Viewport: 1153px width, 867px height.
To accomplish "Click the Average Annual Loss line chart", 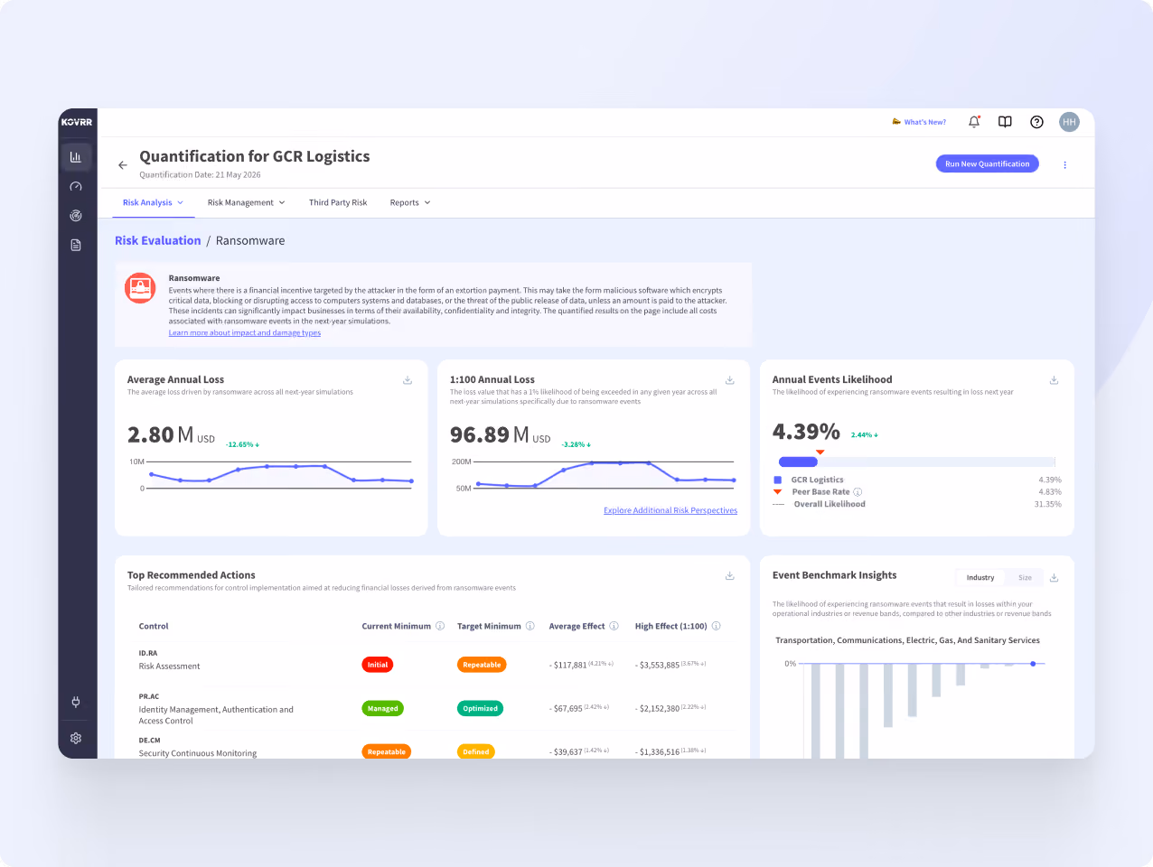I will tap(280, 474).
